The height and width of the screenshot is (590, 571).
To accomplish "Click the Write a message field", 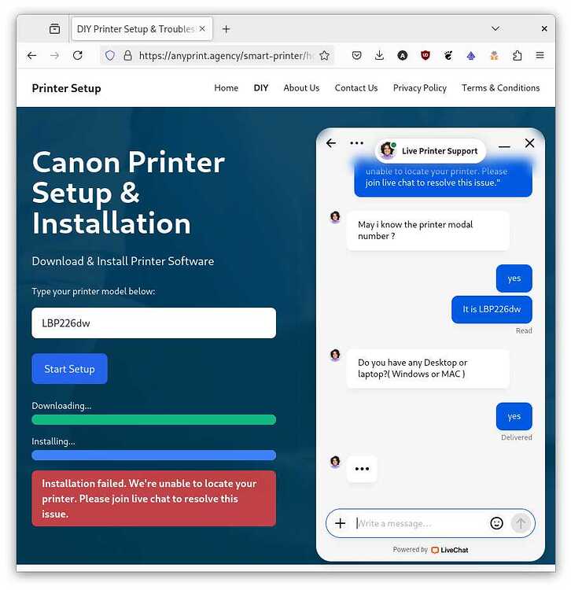I will point(419,523).
